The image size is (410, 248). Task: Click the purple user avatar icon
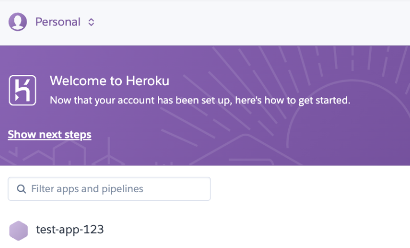pos(18,22)
